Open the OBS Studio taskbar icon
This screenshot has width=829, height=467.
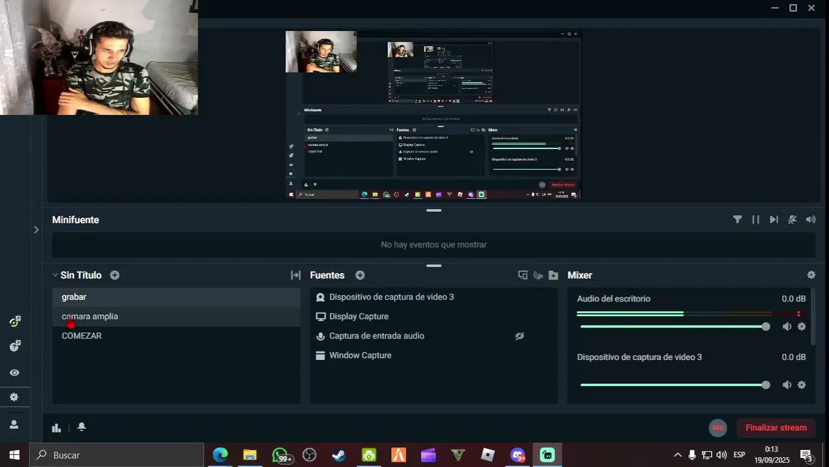coord(309,455)
